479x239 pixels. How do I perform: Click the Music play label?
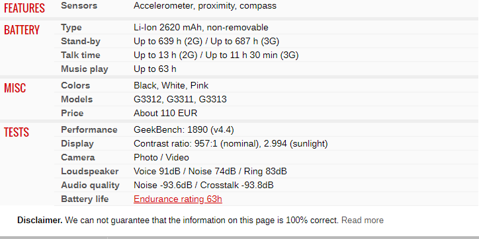(x=85, y=69)
